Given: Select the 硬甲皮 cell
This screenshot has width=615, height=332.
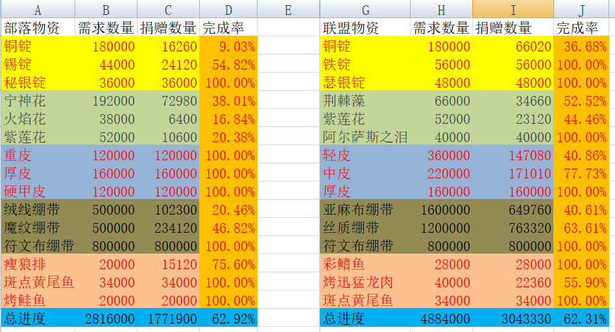Looking at the screenshot, I should tap(38, 191).
